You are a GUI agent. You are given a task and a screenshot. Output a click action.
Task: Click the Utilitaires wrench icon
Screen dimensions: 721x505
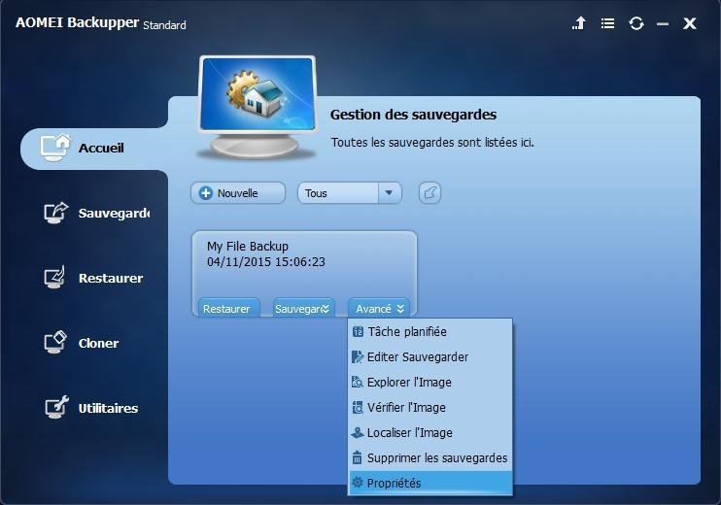[x=56, y=407]
